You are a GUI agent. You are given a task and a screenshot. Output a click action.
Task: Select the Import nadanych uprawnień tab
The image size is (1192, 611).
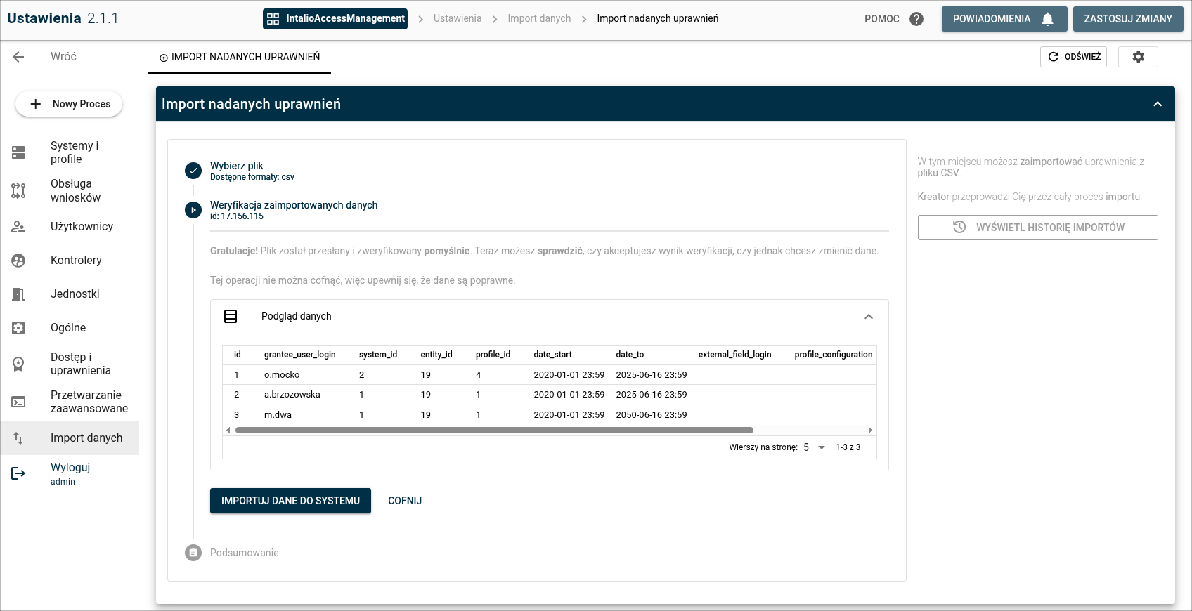(240, 57)
